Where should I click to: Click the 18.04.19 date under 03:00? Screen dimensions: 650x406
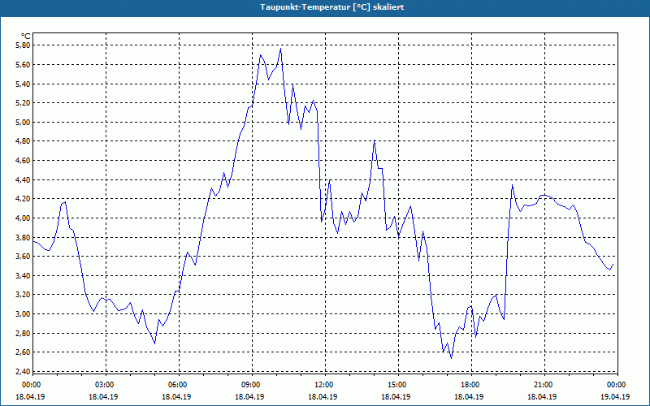point(103,396)
